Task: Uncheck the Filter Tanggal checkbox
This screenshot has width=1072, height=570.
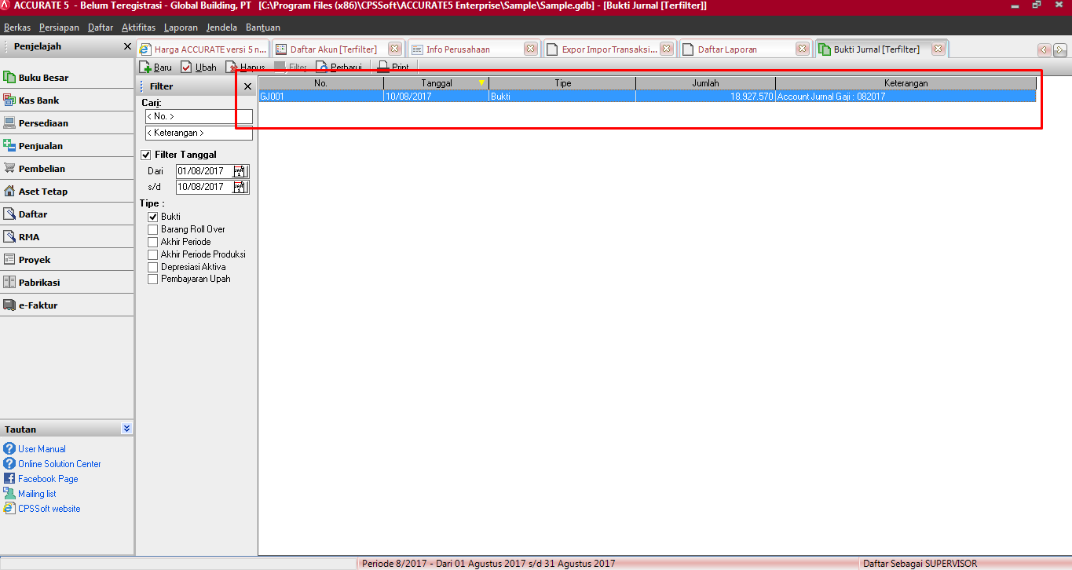Action: [145, 155]
